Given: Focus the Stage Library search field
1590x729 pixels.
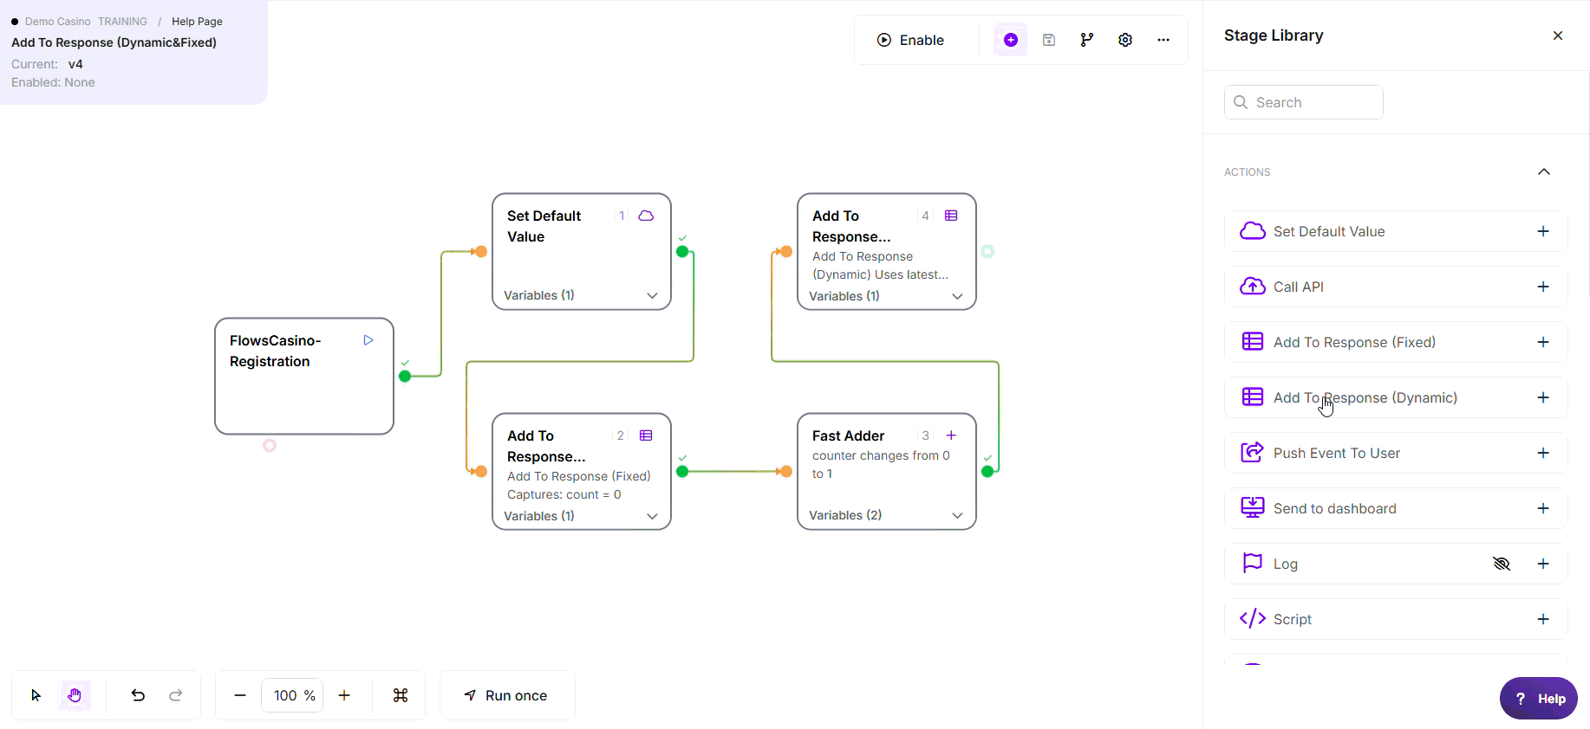Looking at the screenshot, I should click(x=1303, y=102).
